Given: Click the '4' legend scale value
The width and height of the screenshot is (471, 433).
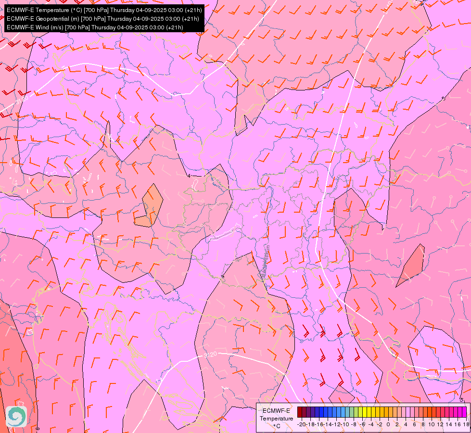Looking at the screenshot, I should (x=406, y=424).
